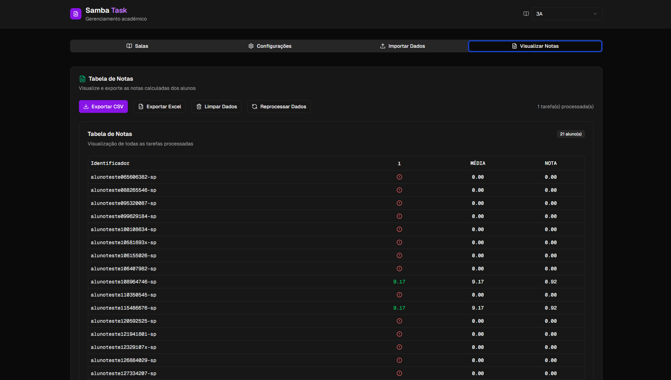Click the Samba Task purple logo icon
Image resolution: width=671 pixels, height=380 pixels.
tap(75, 14)
